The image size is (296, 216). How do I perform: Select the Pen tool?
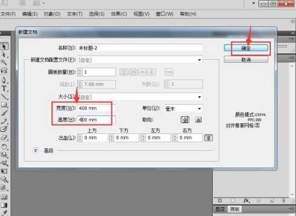(x=4, y=80)
